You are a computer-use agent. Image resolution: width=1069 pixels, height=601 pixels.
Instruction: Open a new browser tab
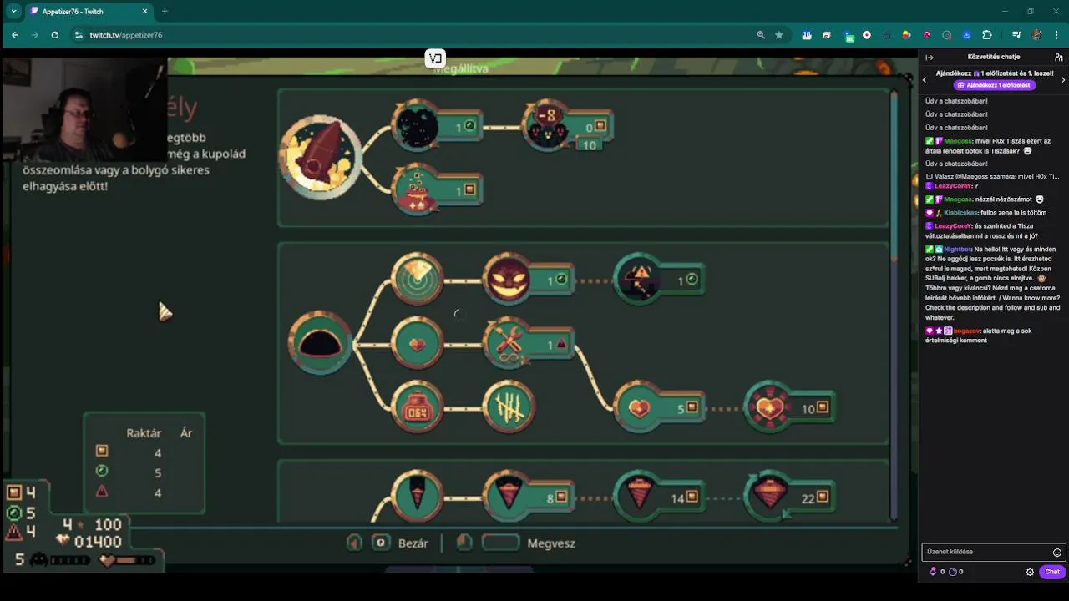point(165,12)
